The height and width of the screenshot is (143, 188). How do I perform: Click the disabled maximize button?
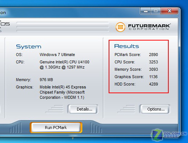coord(156,11)
